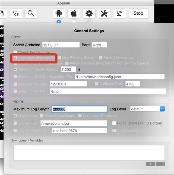Click the nodeconfig.json path field
The width and height of the screenshot is (174, 175).
tap(120, 77)
